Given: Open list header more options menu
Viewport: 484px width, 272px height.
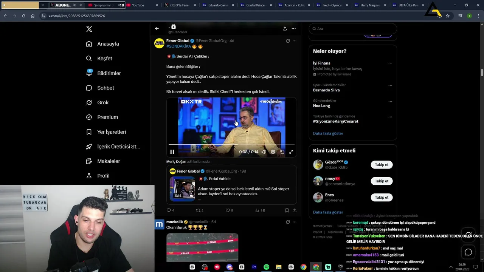Looking at the screenshot, I should point(293,28).
